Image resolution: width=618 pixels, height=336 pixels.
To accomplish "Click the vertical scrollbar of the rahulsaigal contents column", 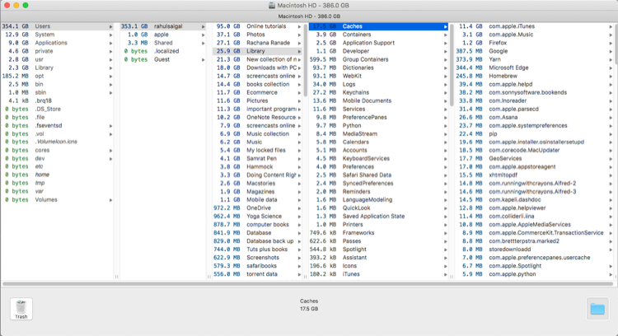I will click(x=305, y=60).
